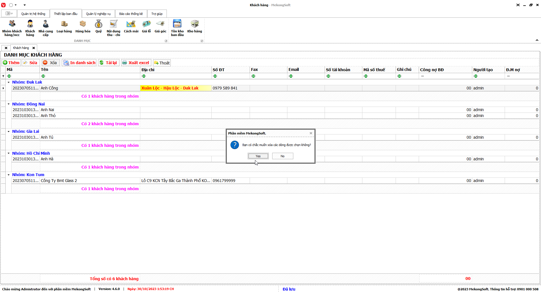Collapse the Nhóm: Đồng Nai group
This screenshot has width=541, height=292.
[x=9, y=104]
